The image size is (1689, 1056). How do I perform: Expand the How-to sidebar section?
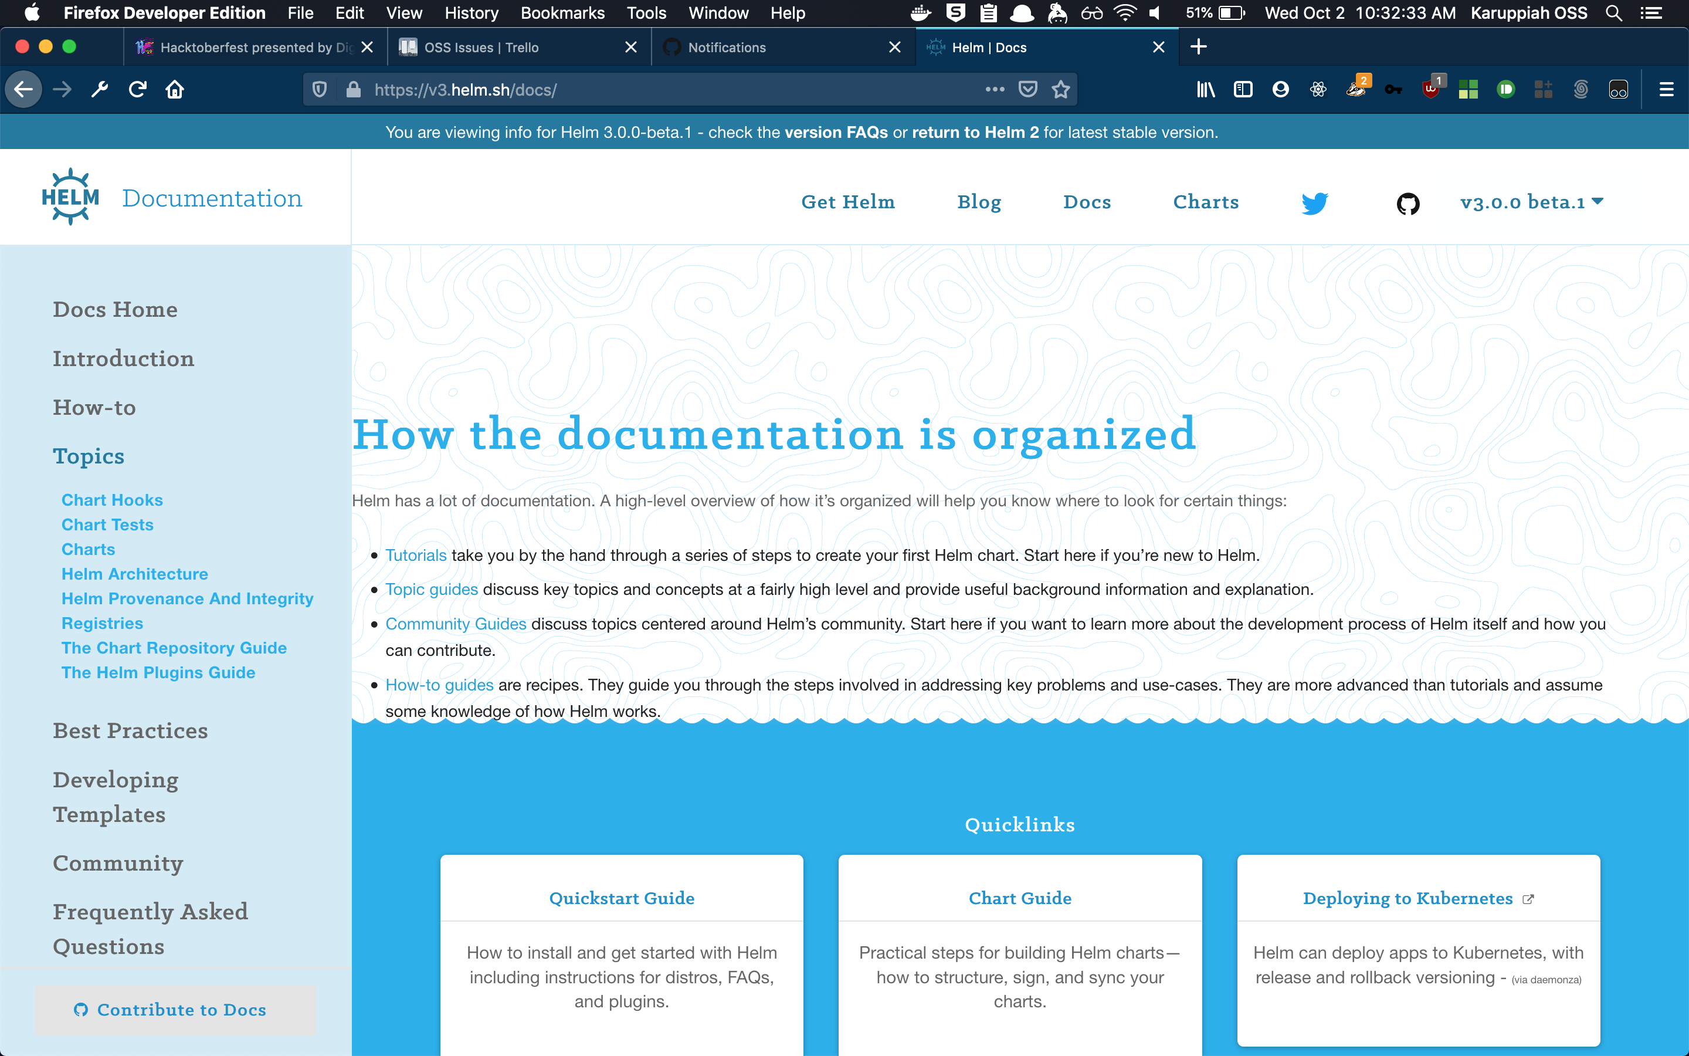[94, 407]
